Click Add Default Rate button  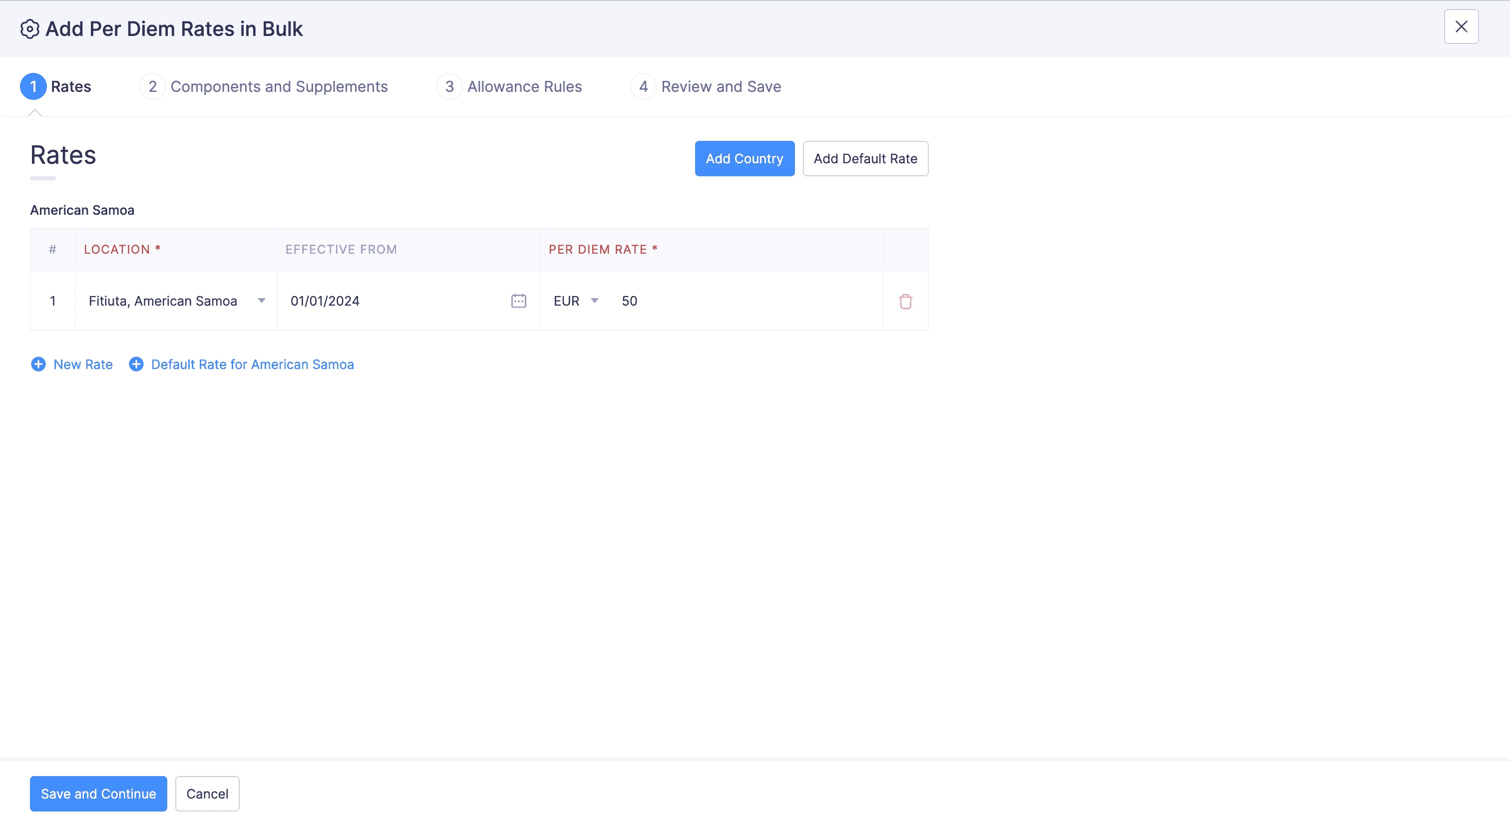pos(865,158)
